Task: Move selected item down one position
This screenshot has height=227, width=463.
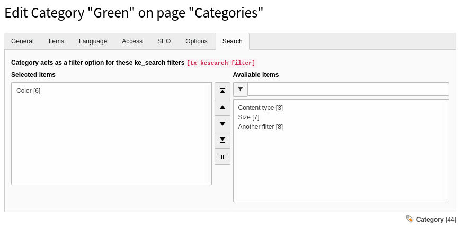Action: (222, 124)
